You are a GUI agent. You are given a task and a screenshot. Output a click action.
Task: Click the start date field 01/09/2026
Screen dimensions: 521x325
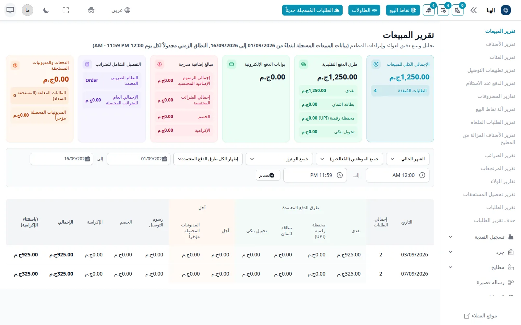139,159
